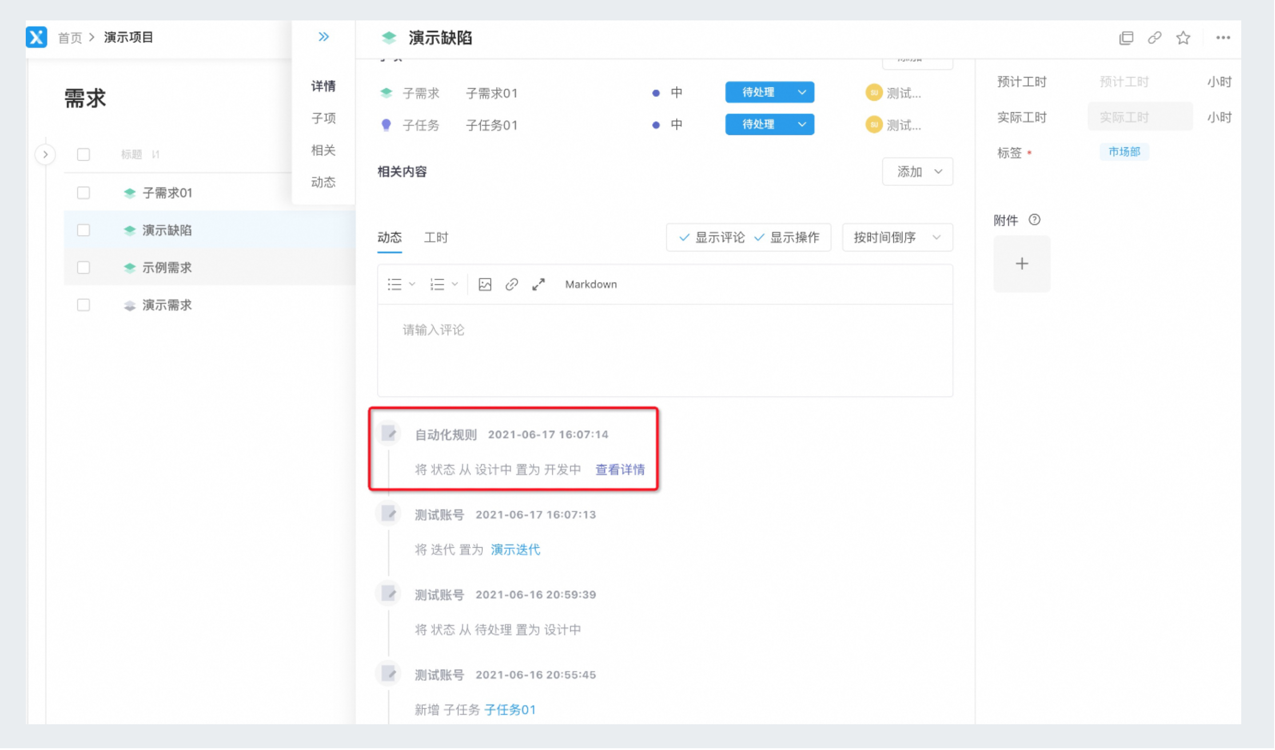1275x750 pixels.
Task: Check the box for 示例需求
Action: click(84, 267)
